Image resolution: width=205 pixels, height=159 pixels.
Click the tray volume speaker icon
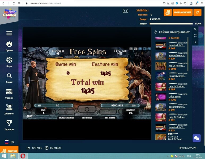(x=183, y=156)
